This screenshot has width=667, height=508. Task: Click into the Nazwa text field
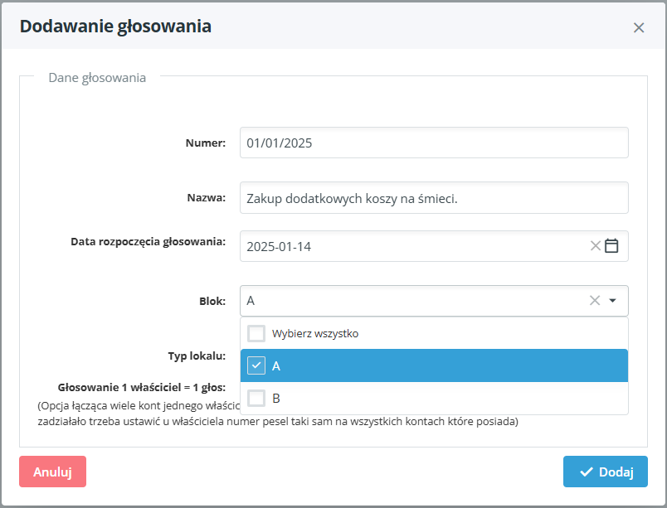[433, 198]
